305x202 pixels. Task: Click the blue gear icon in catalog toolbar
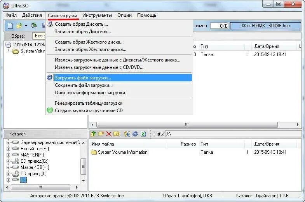pos(135,133)
